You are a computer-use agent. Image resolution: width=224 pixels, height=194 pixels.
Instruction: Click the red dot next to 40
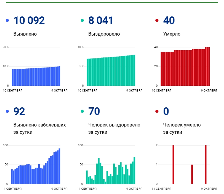157,20
